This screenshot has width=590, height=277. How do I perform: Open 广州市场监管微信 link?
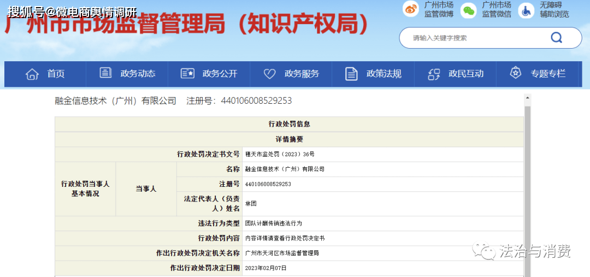pos(496,9)
